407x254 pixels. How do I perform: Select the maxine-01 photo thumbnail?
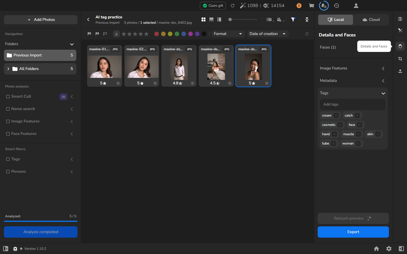pyautogui.click(x=105, y=66)
